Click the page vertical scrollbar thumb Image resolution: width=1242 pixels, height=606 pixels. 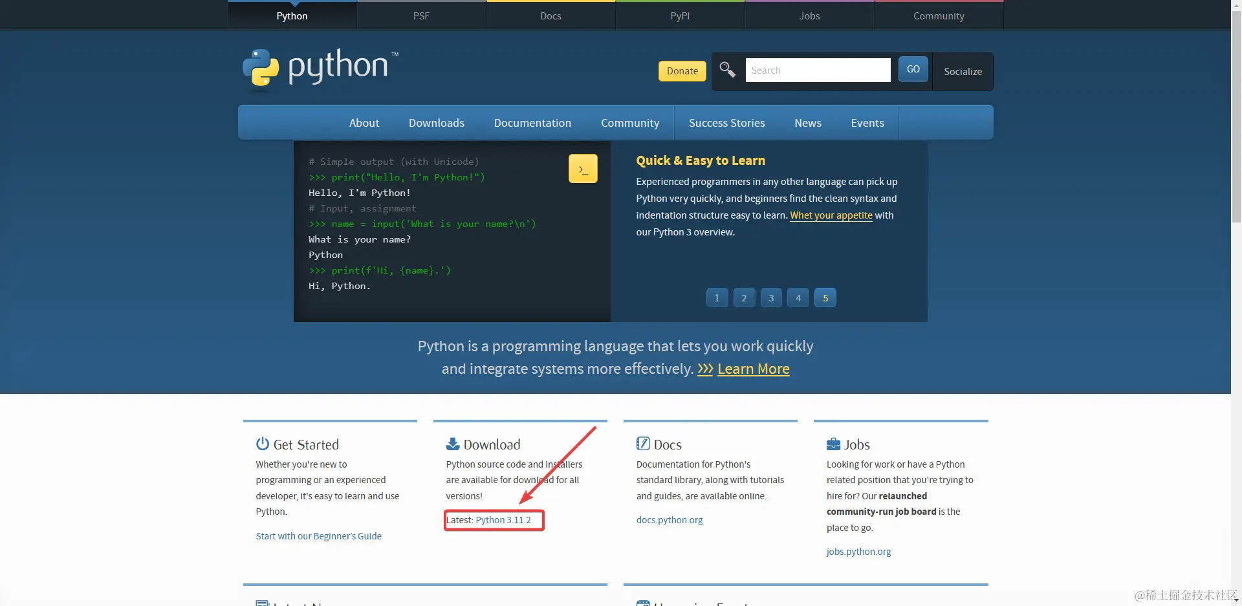[x=1236, y=116]
